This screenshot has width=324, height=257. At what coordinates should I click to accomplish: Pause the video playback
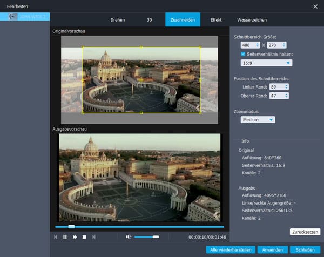click(x=65, y=237)
